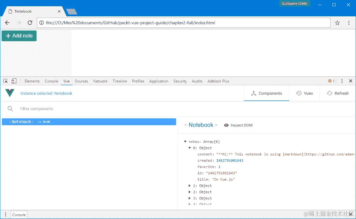This screenshot has width=356, height=219.
Task: Open the Timeline devtools tab
Action: 120,81
